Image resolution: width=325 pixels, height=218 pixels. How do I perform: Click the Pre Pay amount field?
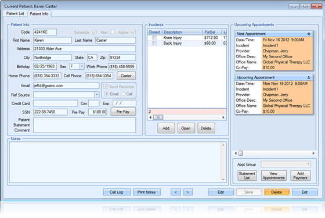(98, 112)
